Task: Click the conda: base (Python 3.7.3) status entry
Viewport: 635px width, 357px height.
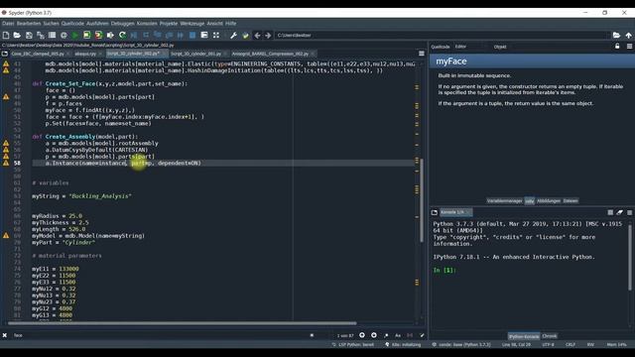Action: (x=460, y=345)
